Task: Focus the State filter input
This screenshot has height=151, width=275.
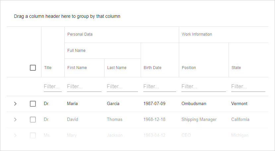Action: tap(248, 87)
